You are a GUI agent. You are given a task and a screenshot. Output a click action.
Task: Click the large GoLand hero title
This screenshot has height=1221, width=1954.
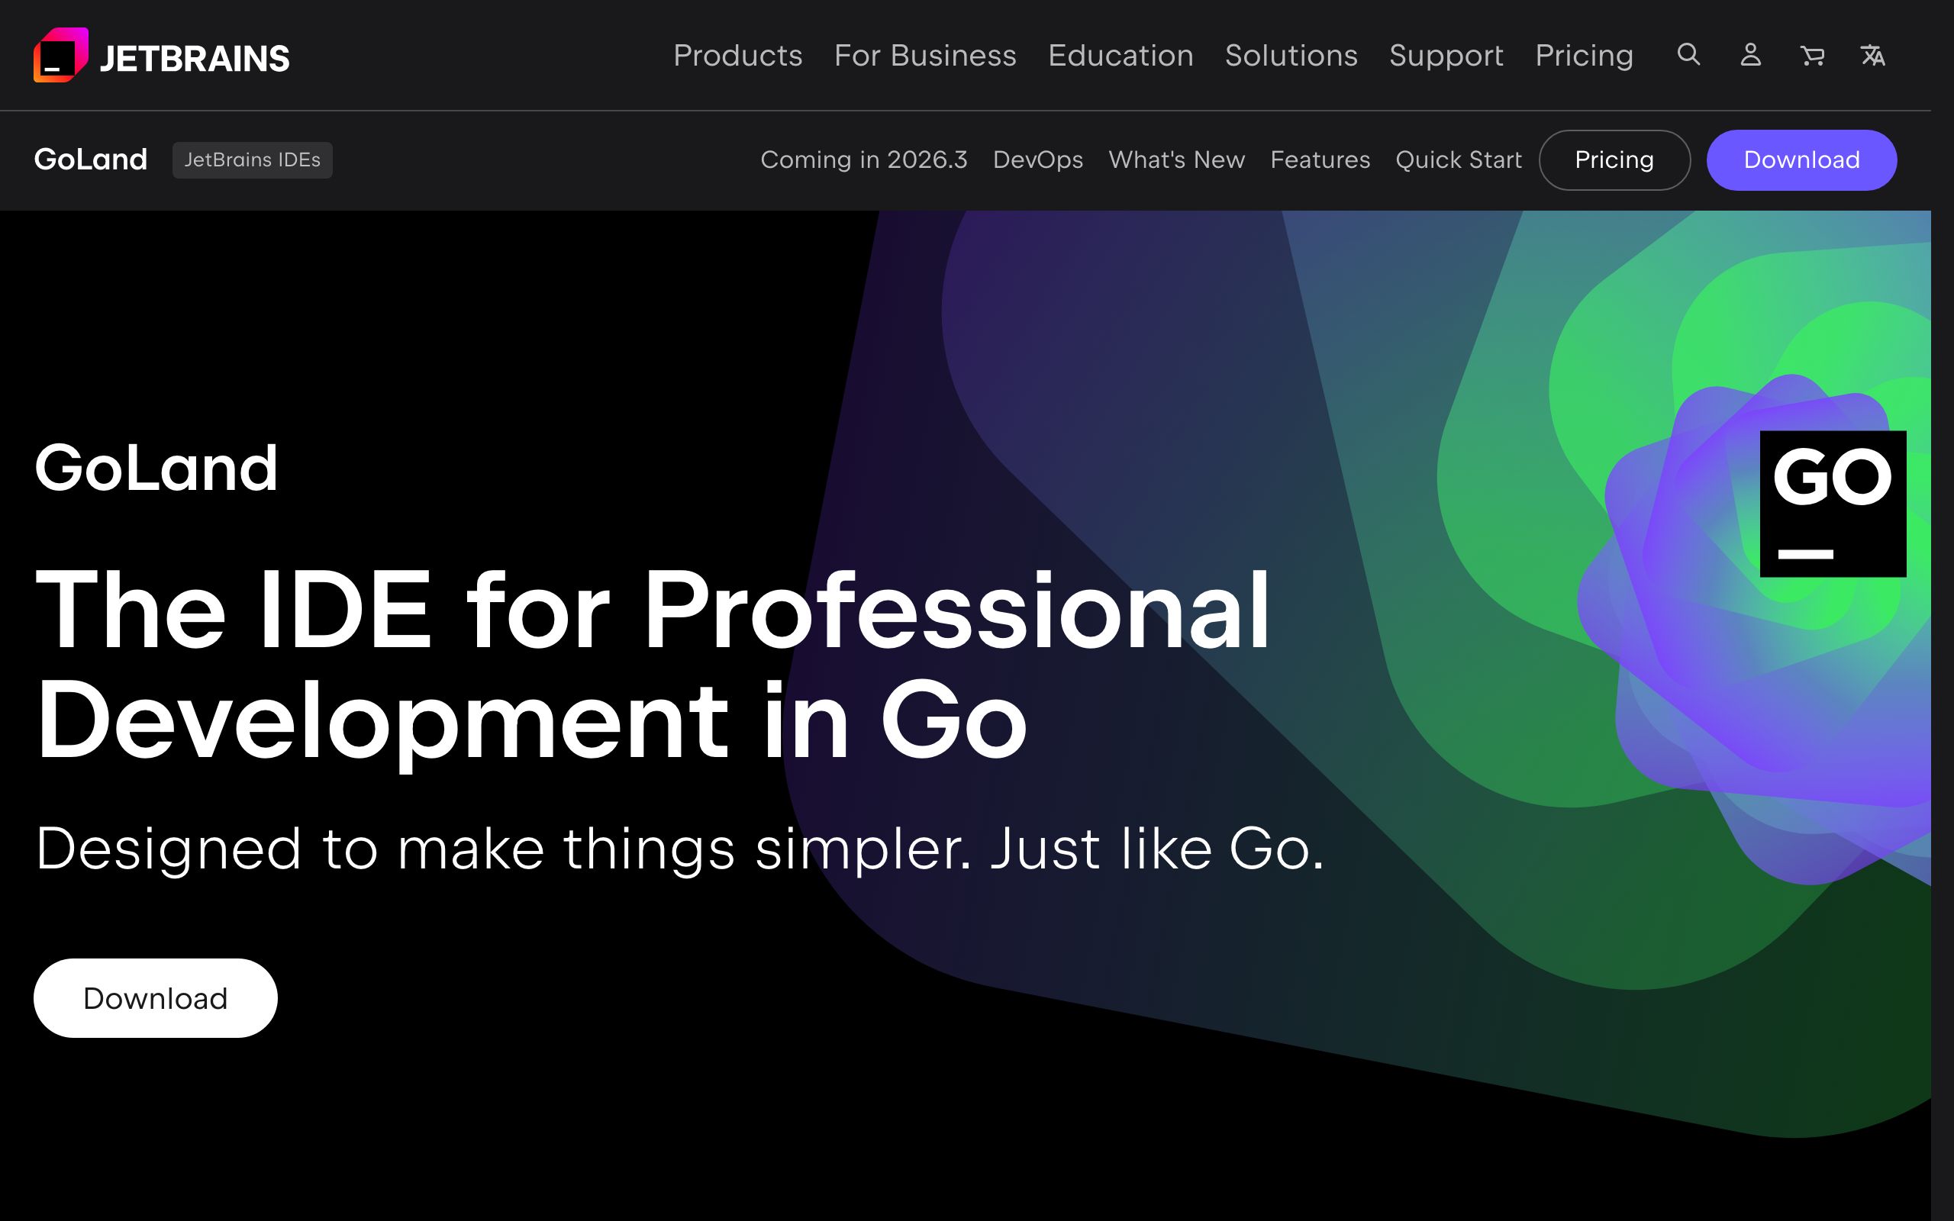tap(156, 467)
